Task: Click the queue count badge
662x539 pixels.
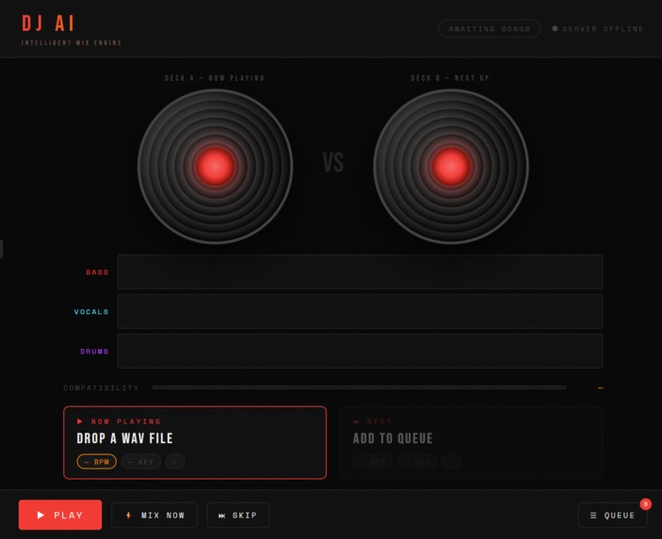Action: (x=645, y=504)
